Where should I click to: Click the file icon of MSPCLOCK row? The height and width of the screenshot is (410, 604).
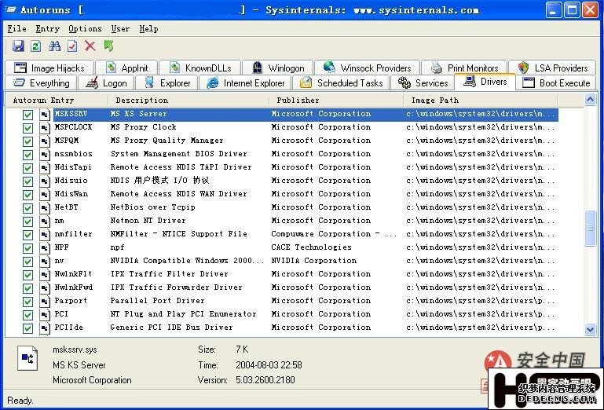pos(45,127)
